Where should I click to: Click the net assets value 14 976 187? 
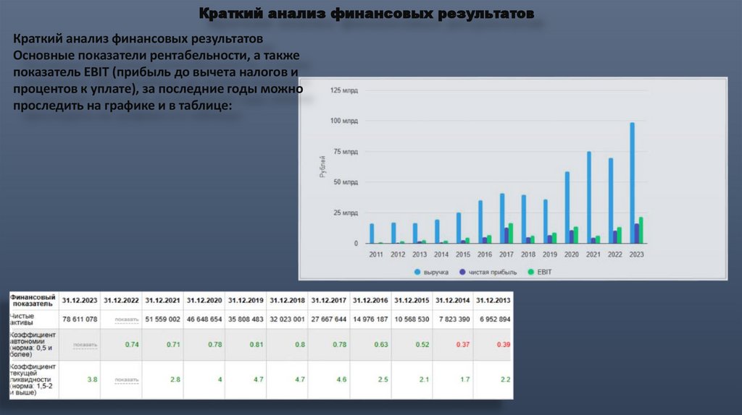pos(370,320)
